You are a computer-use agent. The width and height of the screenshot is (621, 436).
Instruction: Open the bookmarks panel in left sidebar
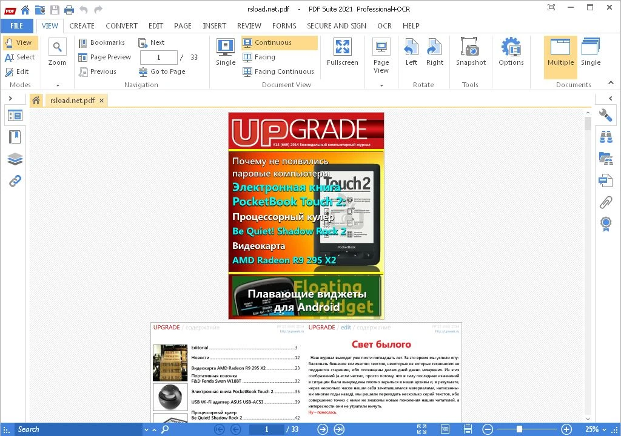click(15, 137)
